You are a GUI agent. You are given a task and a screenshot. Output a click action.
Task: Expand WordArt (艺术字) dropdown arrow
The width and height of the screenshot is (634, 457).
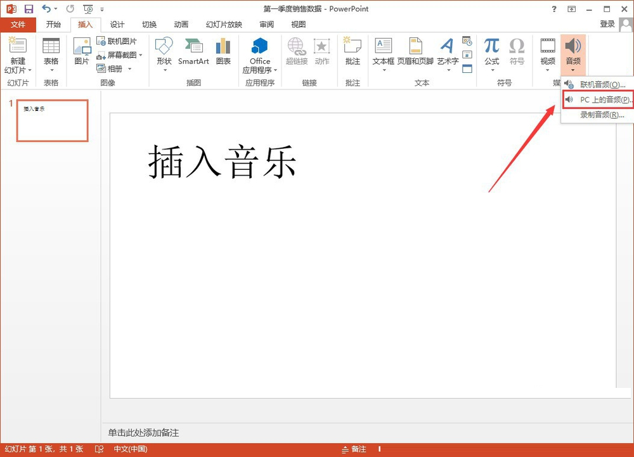448,70
